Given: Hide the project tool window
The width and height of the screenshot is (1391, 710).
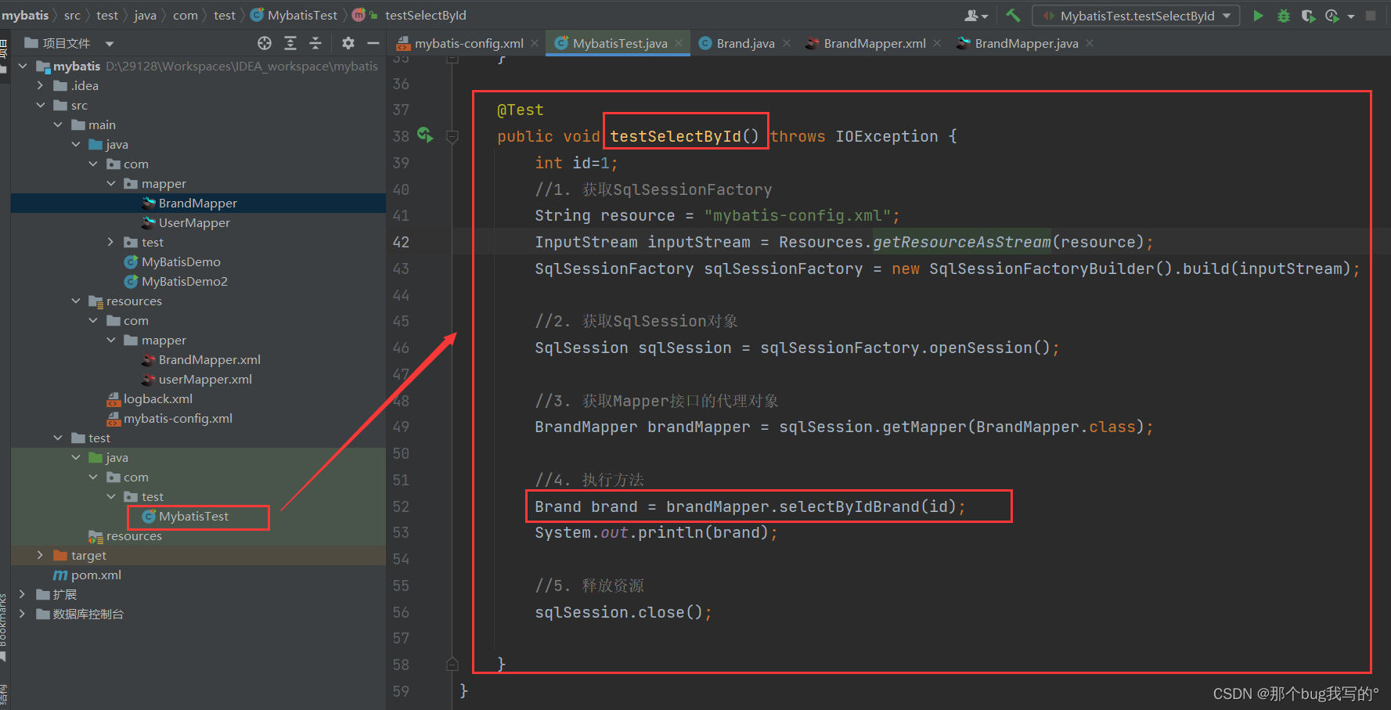Looking at the screenshot, I should 373,43.
